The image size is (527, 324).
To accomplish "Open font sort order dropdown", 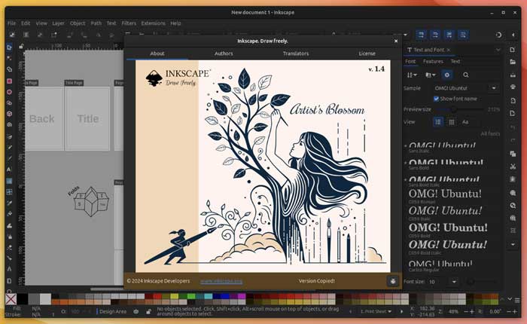I will click(412, 75).
